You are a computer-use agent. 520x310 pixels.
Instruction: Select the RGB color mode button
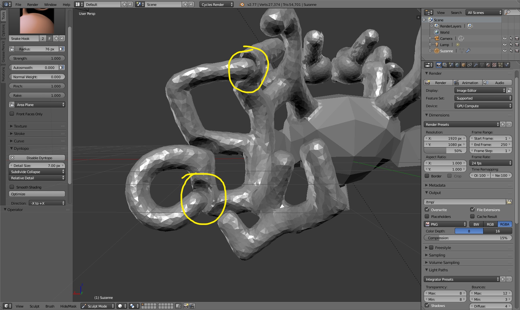pos(490,224)
